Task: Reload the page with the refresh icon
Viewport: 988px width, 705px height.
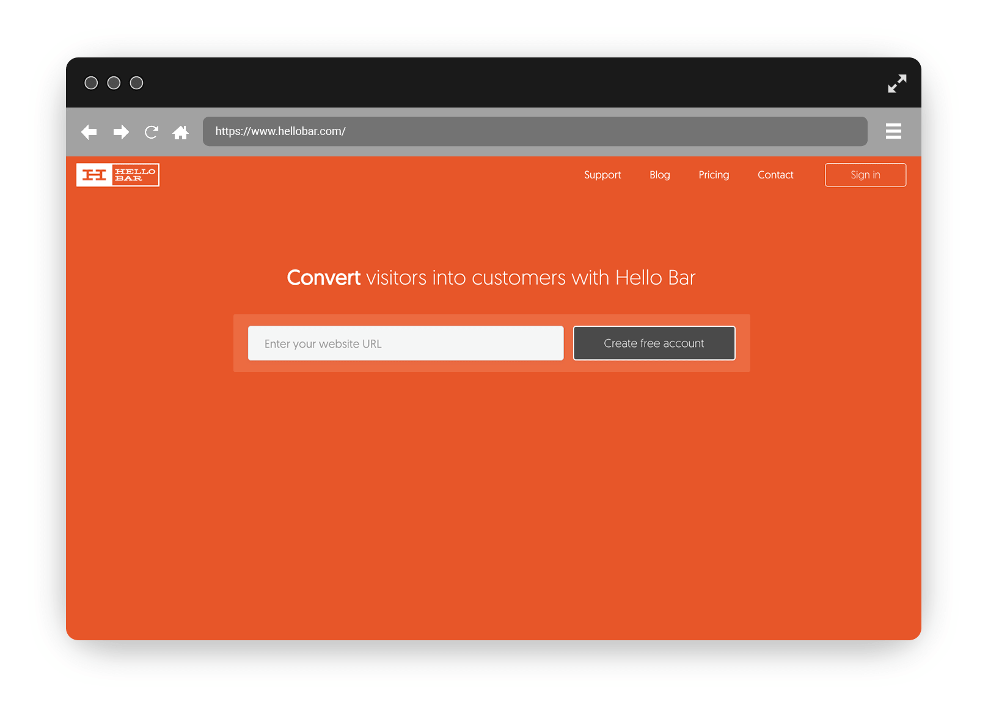Action: pos(152,132)
